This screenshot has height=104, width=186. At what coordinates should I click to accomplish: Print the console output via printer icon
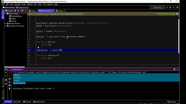10,85
